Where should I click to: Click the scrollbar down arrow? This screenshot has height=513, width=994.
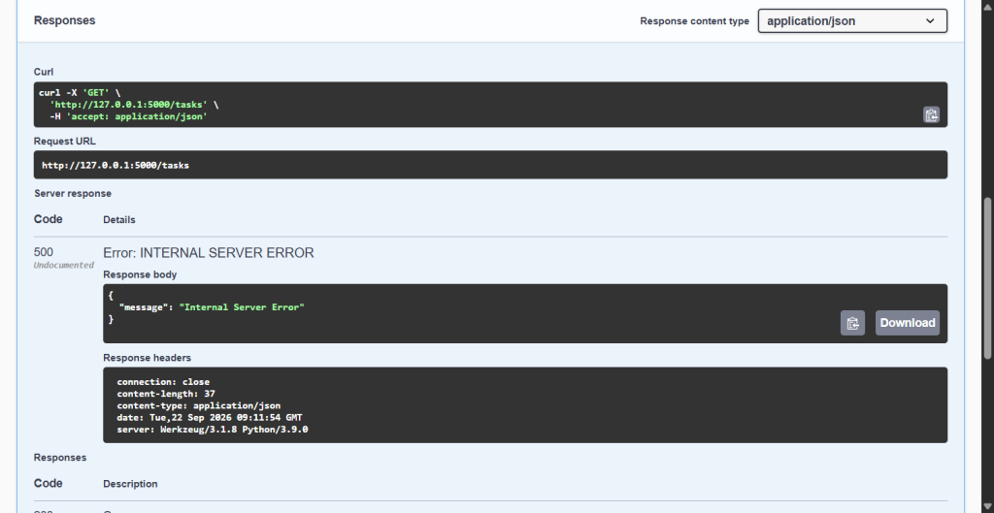pos(987,506)
